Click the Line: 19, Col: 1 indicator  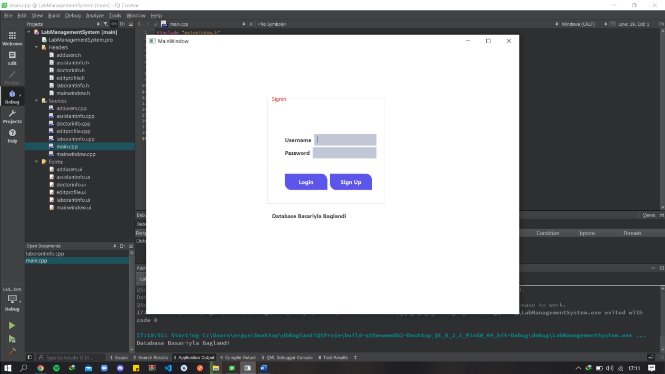634,24
